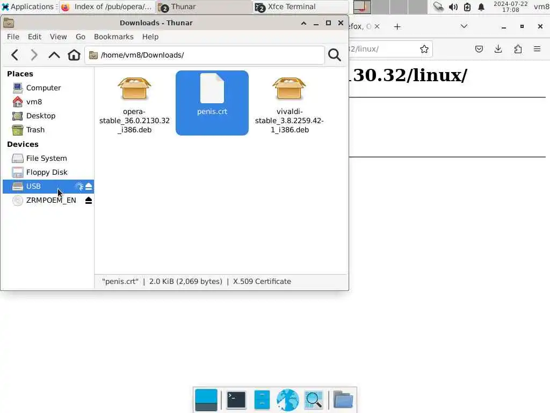Open Thunar Help menu

[x=150, y=37]
